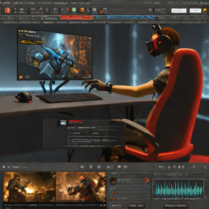Select the small picture icon above floating dialog
209x209 pixels.
(x=63, y=123)
